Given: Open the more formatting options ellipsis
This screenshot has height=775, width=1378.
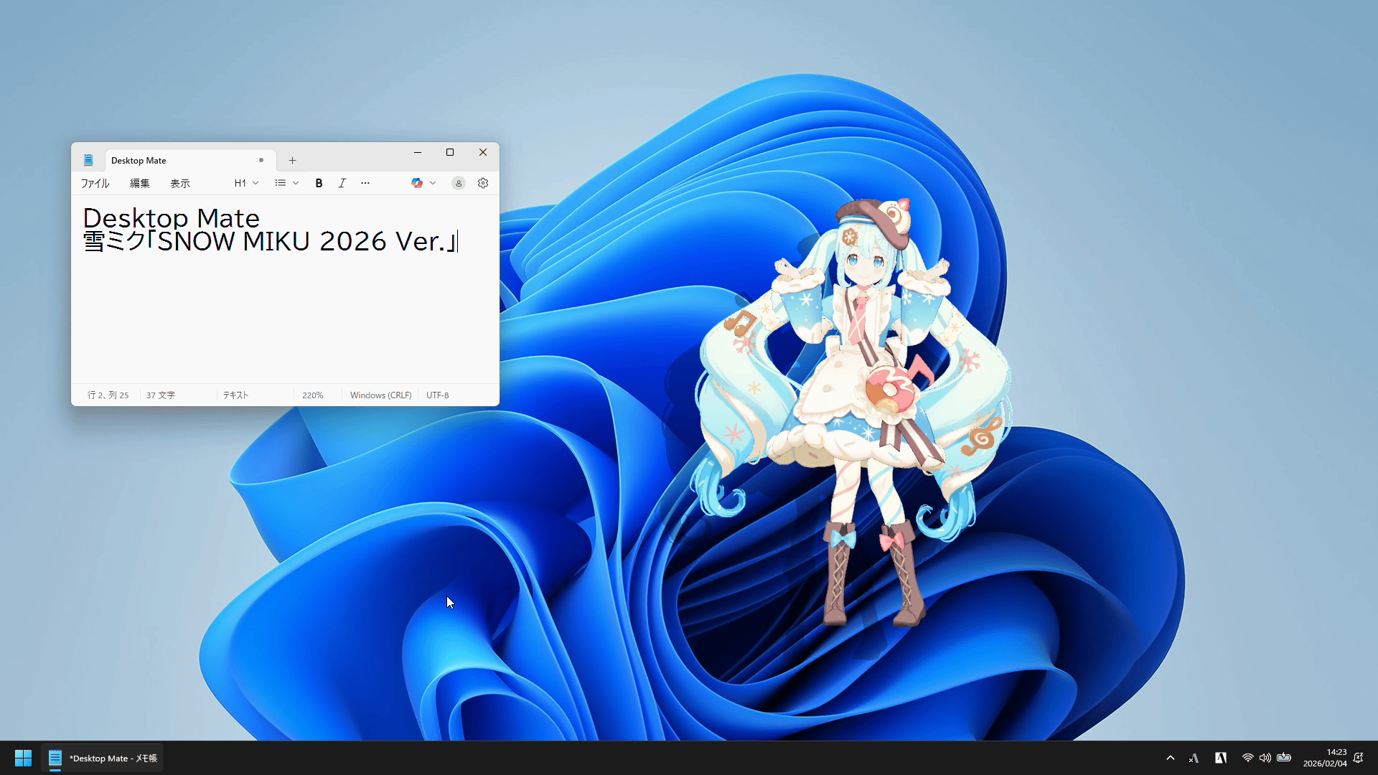Looking at the screenshot, I should (x=365, y=183).
